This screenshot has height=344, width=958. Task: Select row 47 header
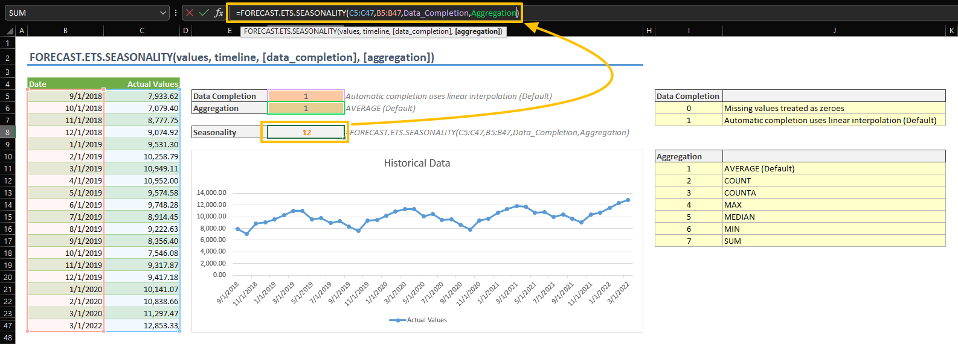[x=7, y=325]
